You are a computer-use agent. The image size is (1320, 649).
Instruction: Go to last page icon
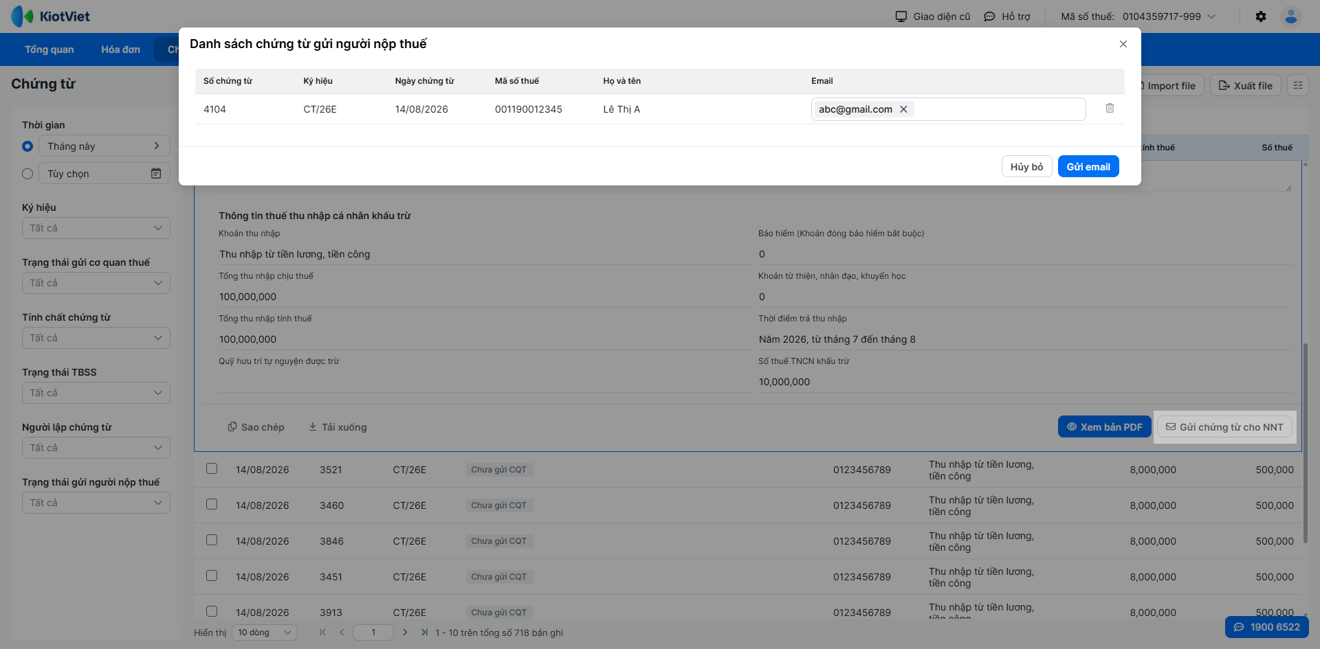point(424,633)
